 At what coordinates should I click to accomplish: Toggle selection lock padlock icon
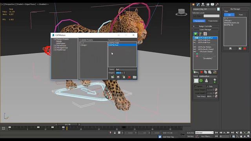pyautogui.click(x=115, y=133)
